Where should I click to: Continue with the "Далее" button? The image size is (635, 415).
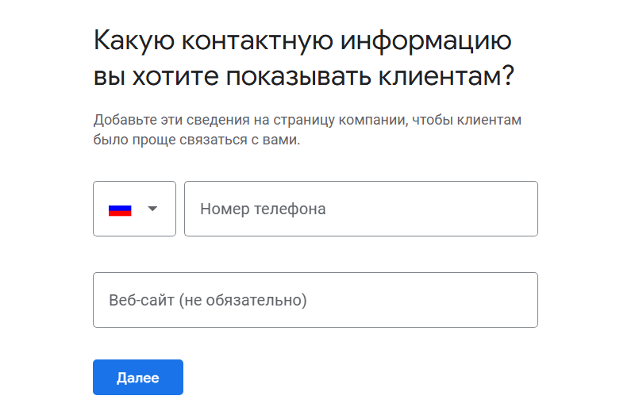[x=138, y=378]
